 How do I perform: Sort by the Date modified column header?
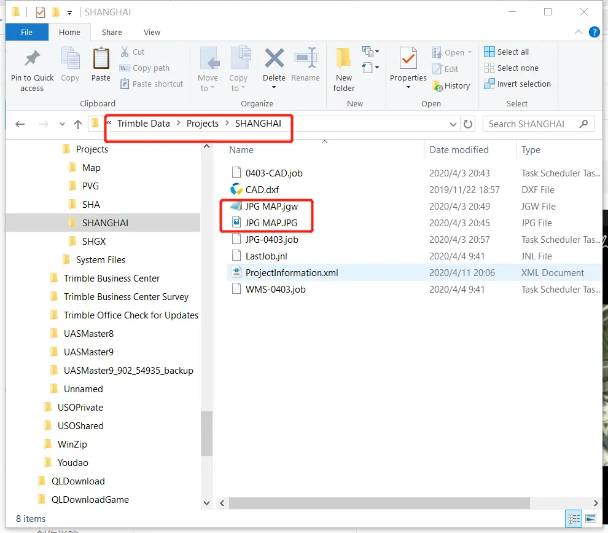tap(459, 150)
